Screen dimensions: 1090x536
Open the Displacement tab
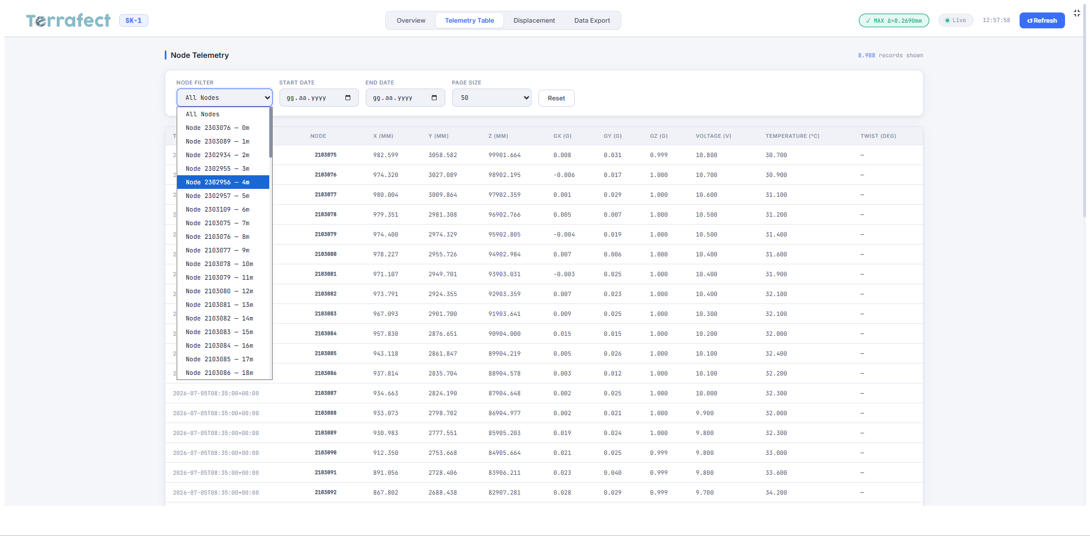click(534, 20)
